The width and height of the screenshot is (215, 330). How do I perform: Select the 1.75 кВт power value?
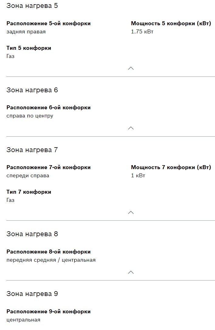(142, 32)
